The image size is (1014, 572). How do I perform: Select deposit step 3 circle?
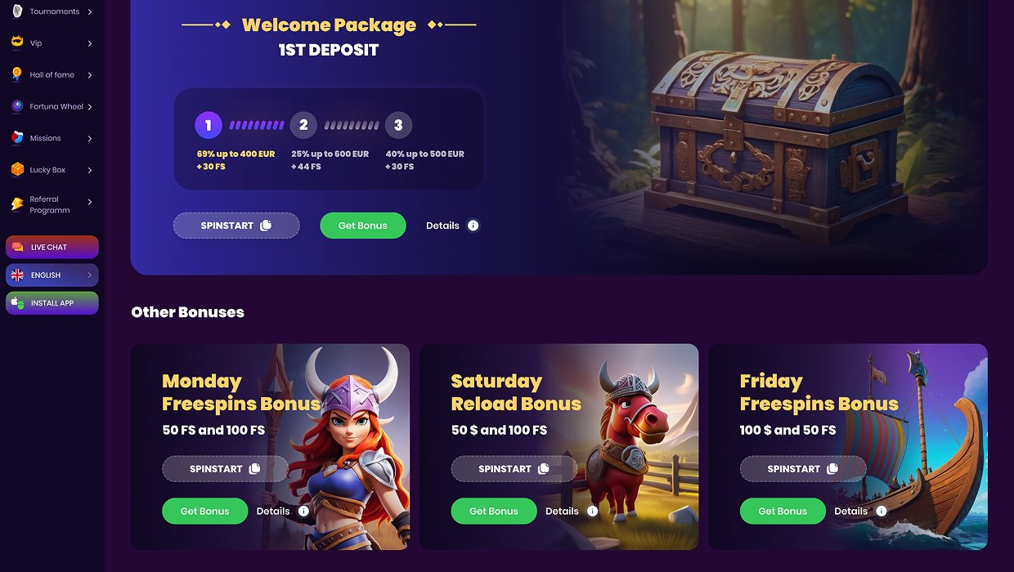point(398,125)
